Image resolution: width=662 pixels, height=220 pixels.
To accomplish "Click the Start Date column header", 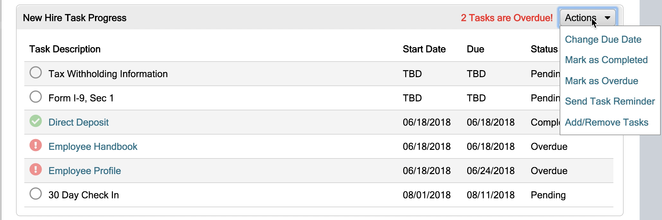I will coord(424,49).
